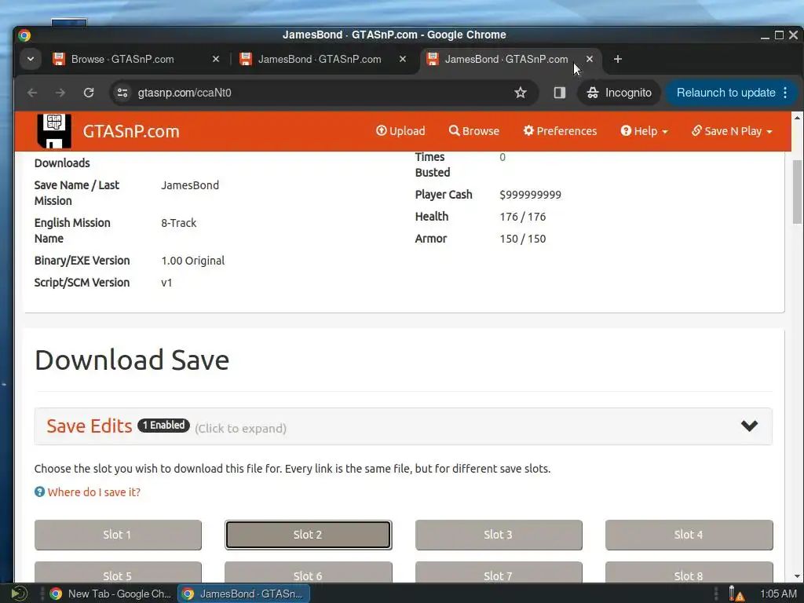Click the taskbar clock 1:05 AM

pos(778,594)
